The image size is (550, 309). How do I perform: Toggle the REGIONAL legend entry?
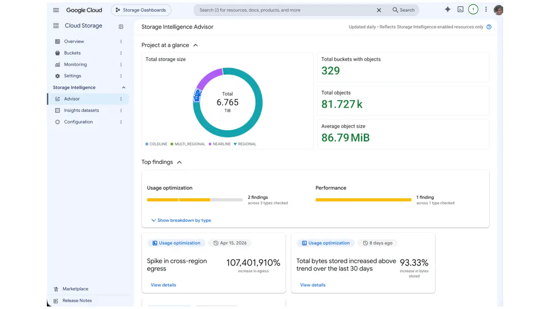[x=245, y=144]
